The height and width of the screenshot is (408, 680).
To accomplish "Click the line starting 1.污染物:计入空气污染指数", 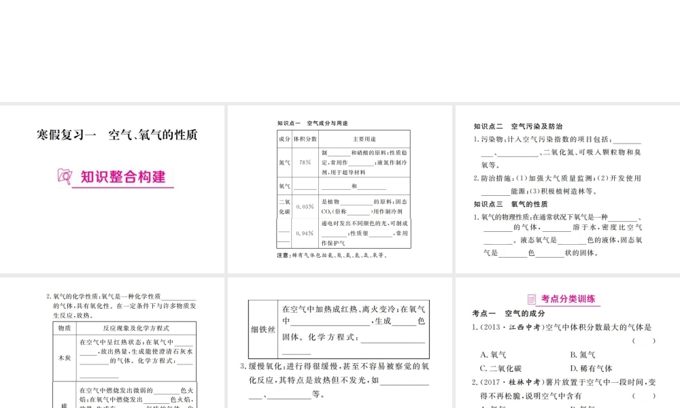I will tap(558, 139).
